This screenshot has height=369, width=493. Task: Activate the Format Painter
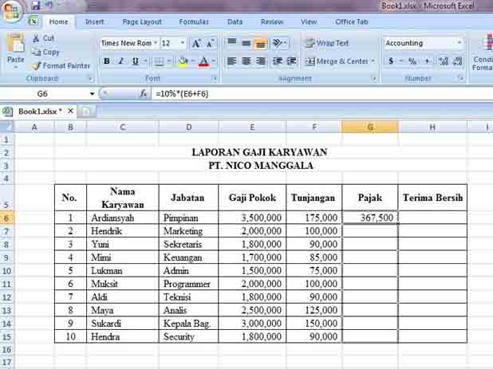click(61, 66)
